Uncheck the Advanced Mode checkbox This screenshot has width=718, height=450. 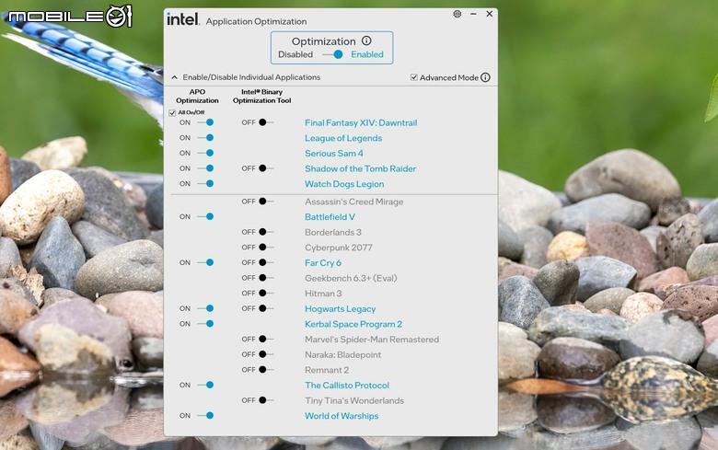pos(414,77)
